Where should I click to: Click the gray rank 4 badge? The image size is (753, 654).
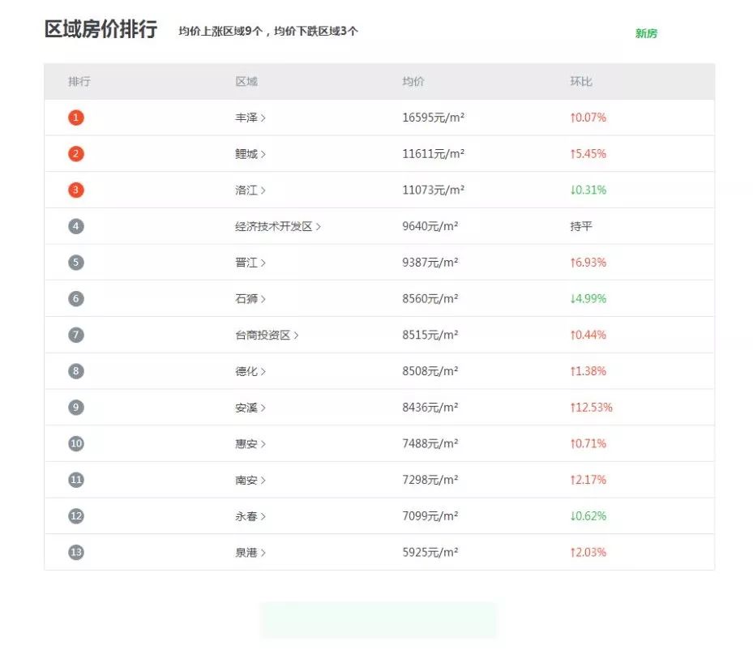pos(76,226)
